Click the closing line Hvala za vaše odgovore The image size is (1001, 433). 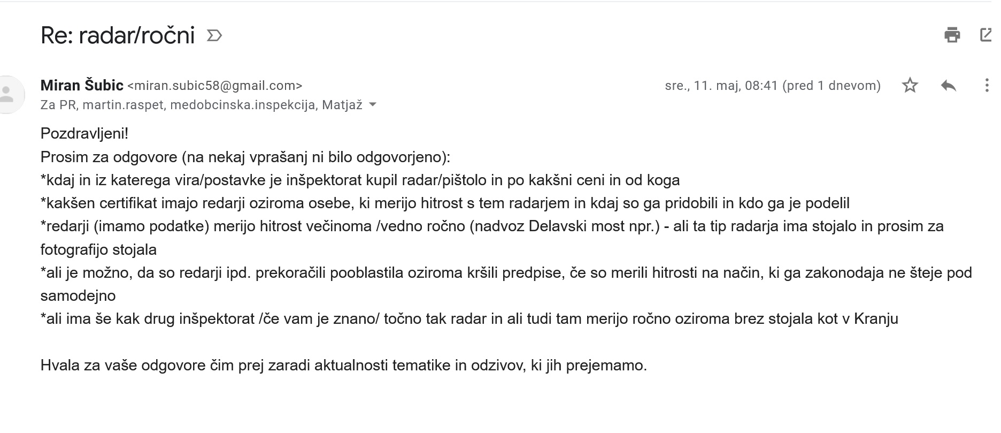(343, 366)
